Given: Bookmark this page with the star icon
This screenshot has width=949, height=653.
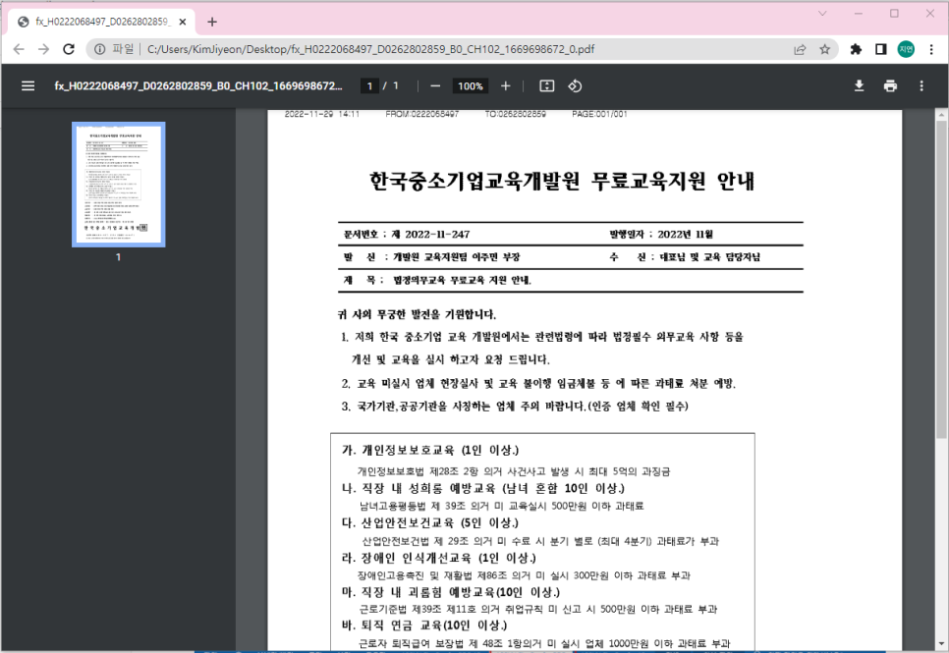Looking at the screenshot, I should (824, 50).
